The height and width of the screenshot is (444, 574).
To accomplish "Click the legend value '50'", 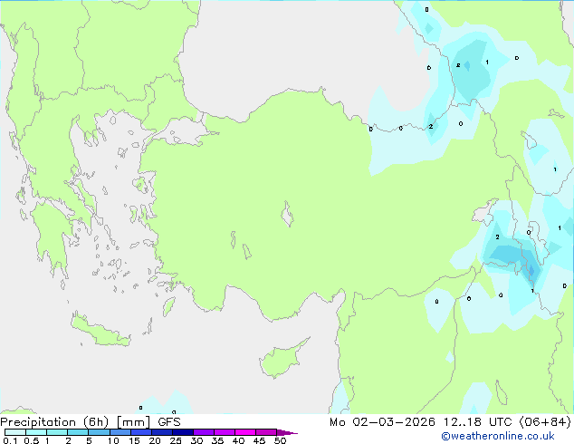I will [280, 440].
